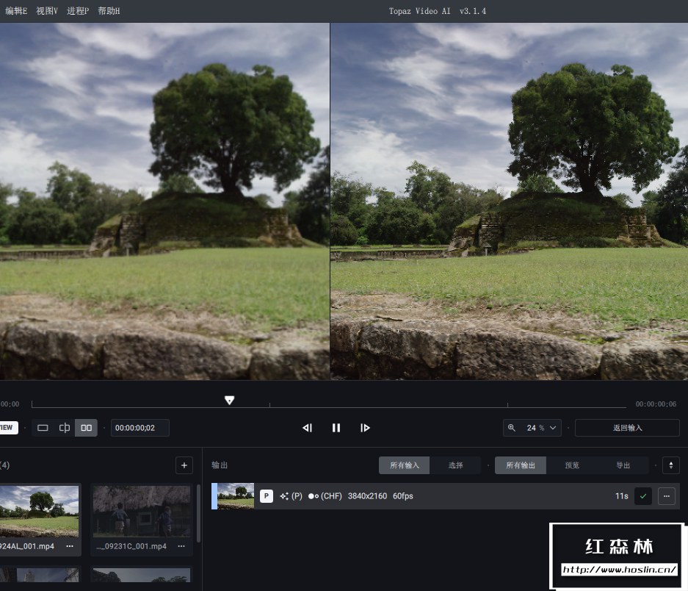Switch to split view layout
Screen dimensions: 688x591
point(65,428)
